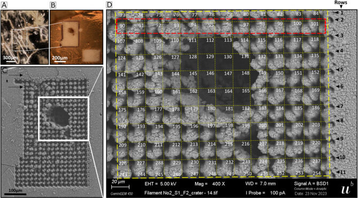Select grid cell number 216
This screenshot has height=198, width=358.
coord(245,144)
